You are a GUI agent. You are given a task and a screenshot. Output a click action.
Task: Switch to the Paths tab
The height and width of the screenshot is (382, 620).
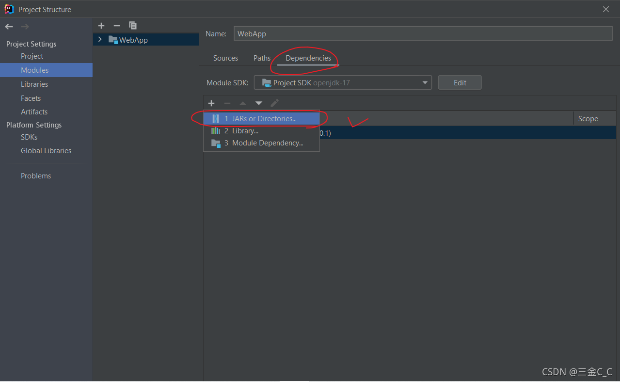pos(262,58)
